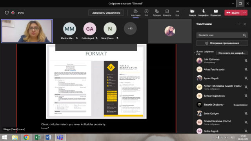Open Microsoft Teams taskbar icon

(60, 137)
